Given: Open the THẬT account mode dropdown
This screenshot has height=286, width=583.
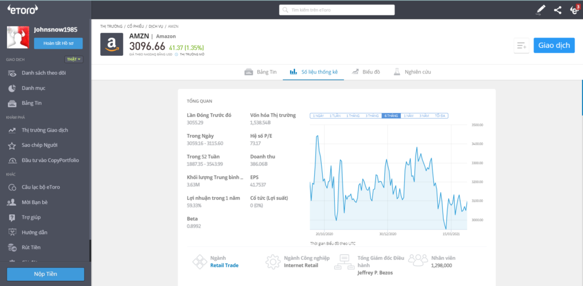Looking at the screenshot, I should pos(74,59).
